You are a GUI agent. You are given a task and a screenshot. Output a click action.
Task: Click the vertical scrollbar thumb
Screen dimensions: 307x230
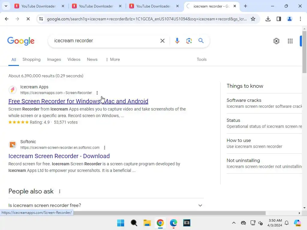click(304, 52)
